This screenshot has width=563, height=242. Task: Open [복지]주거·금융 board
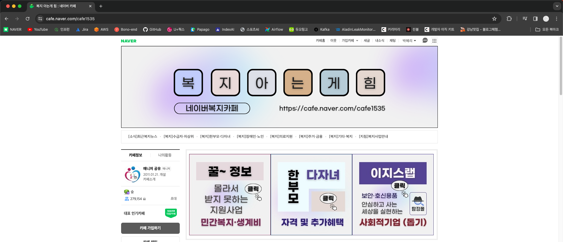click(x=311, y=137)
